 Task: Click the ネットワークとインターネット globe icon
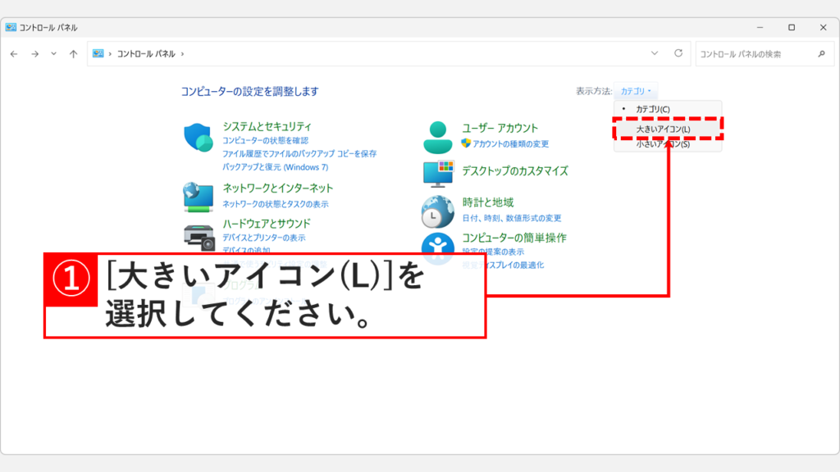click(x=199, y=197)
